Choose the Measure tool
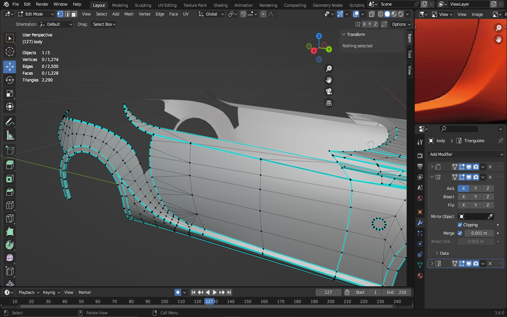The width and height of the screenshot is (507, 317). pyautogui.click(x=10, y=136)
